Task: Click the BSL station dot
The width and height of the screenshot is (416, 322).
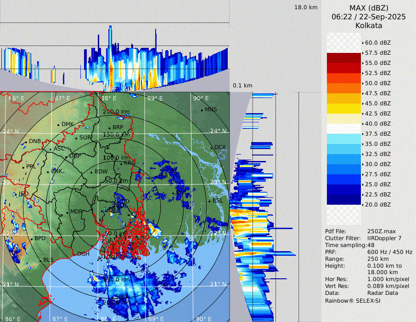Action: click(209, 201)
